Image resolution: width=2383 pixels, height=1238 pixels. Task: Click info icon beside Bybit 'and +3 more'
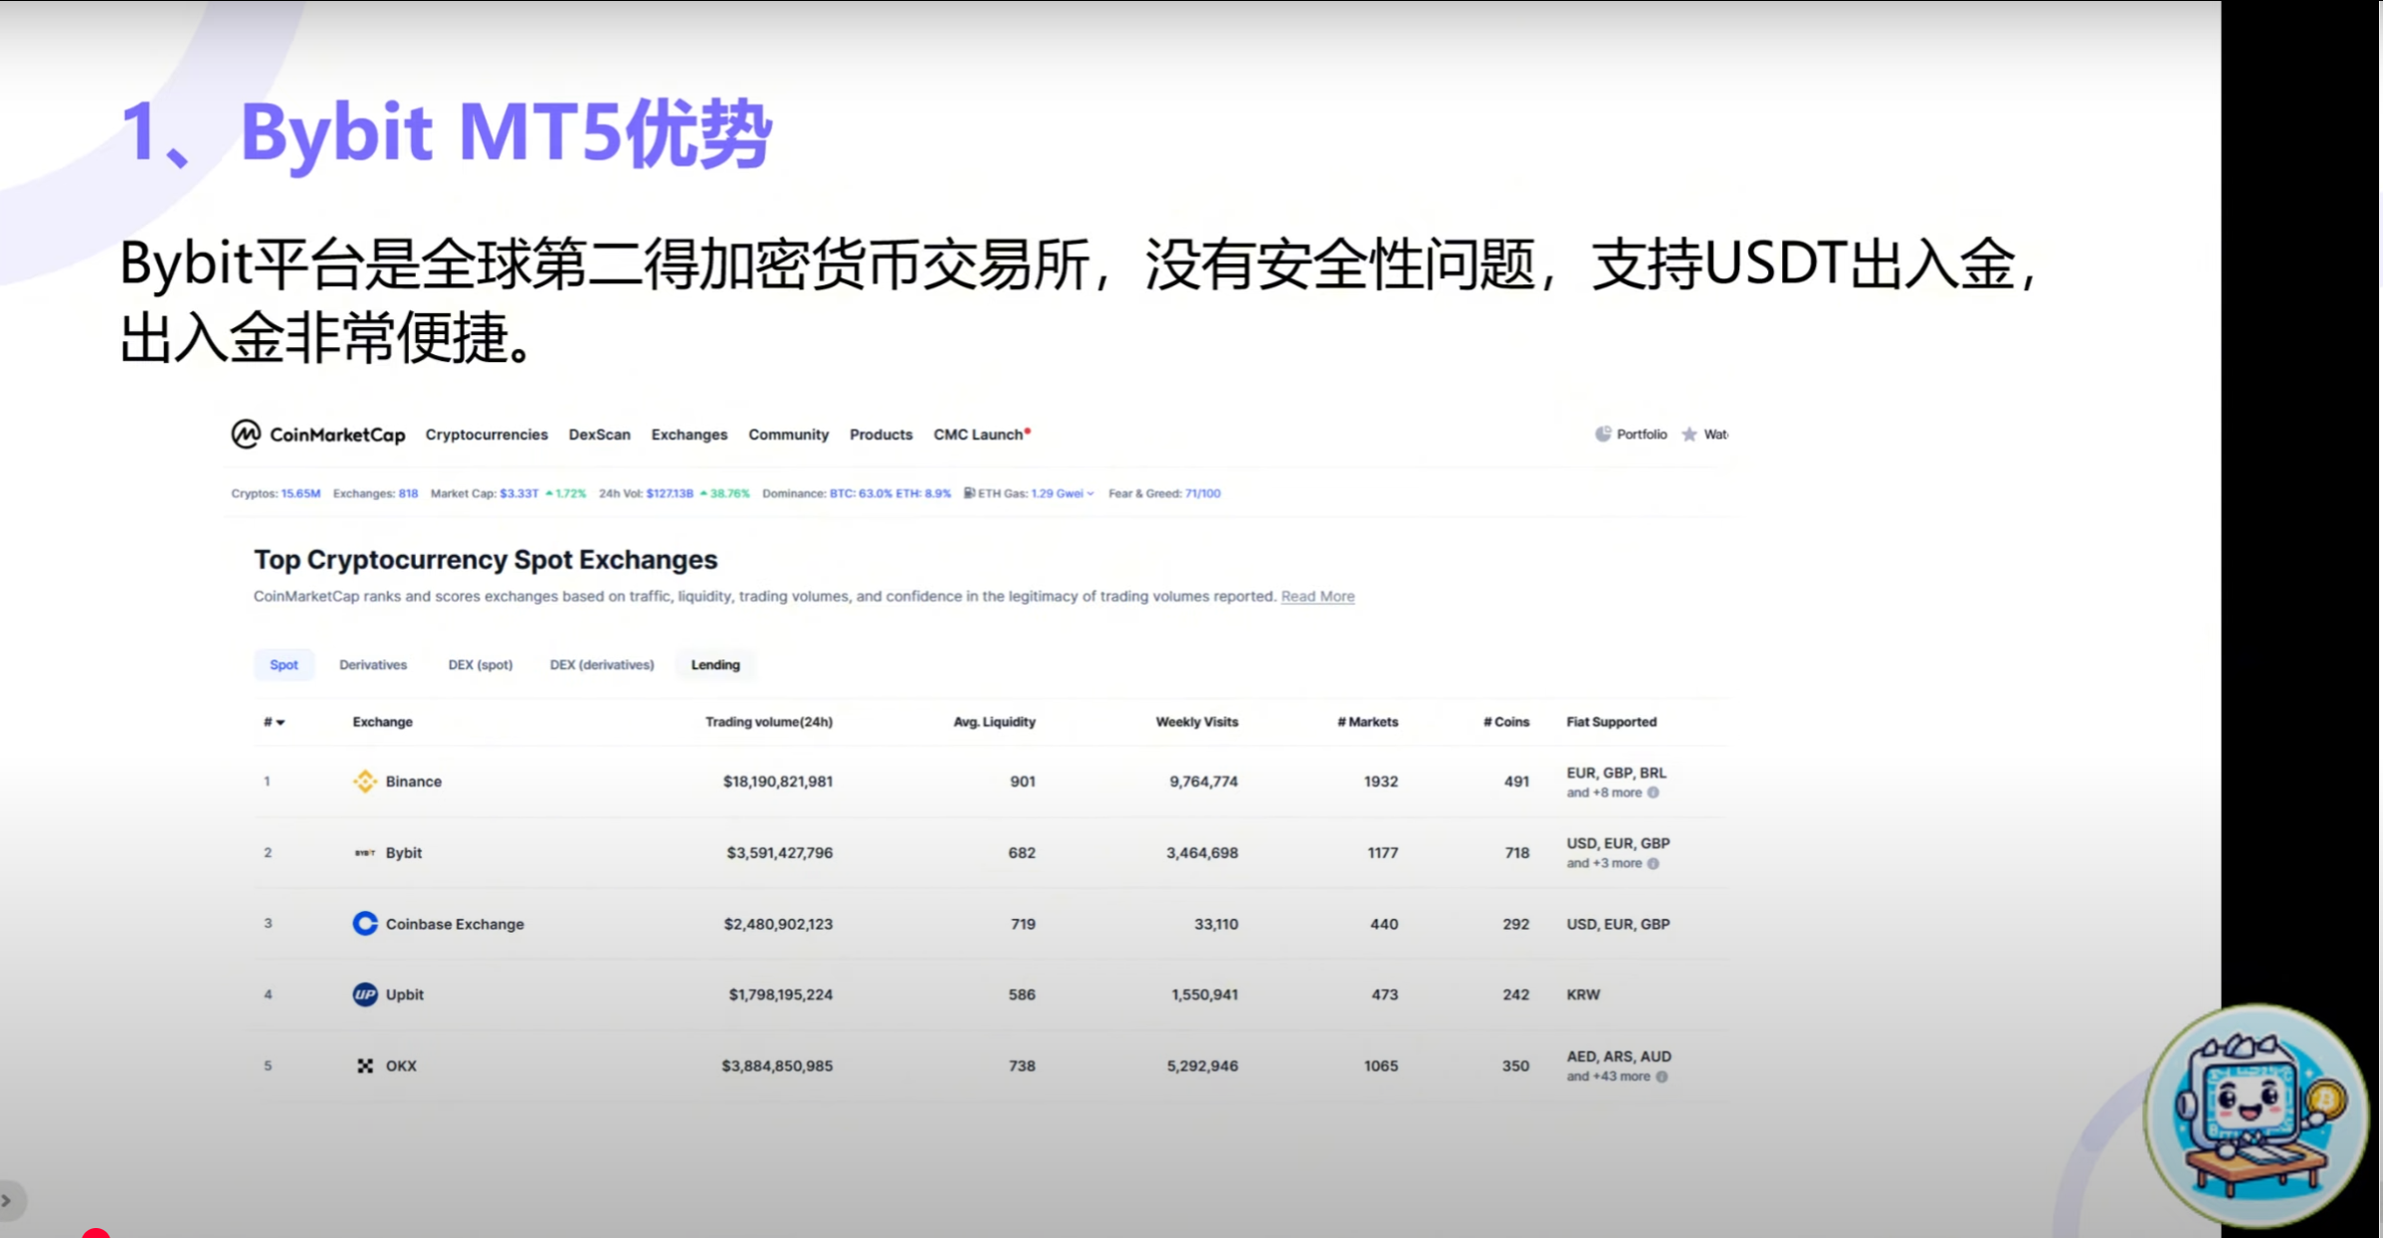pos(1654,863)
